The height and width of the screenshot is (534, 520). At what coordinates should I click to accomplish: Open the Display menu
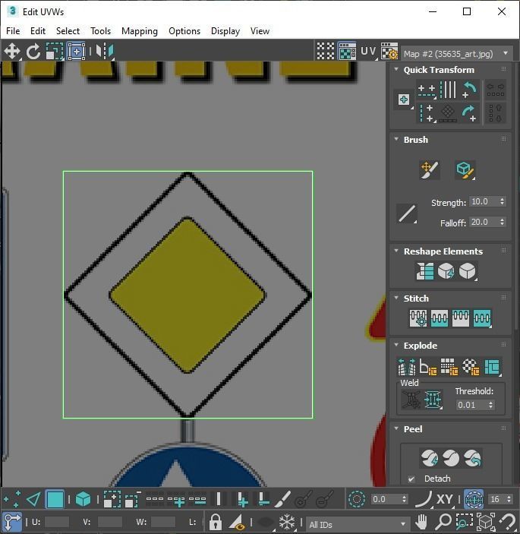click(x=225, y=31)
